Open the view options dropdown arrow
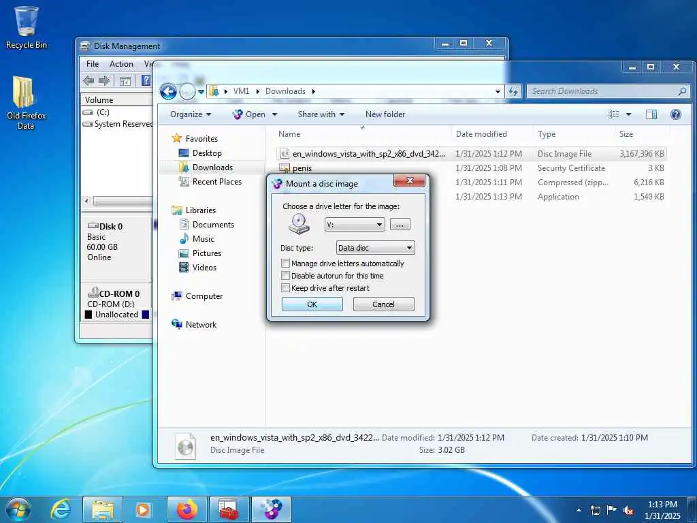697x523 pixels. [628, 114]
